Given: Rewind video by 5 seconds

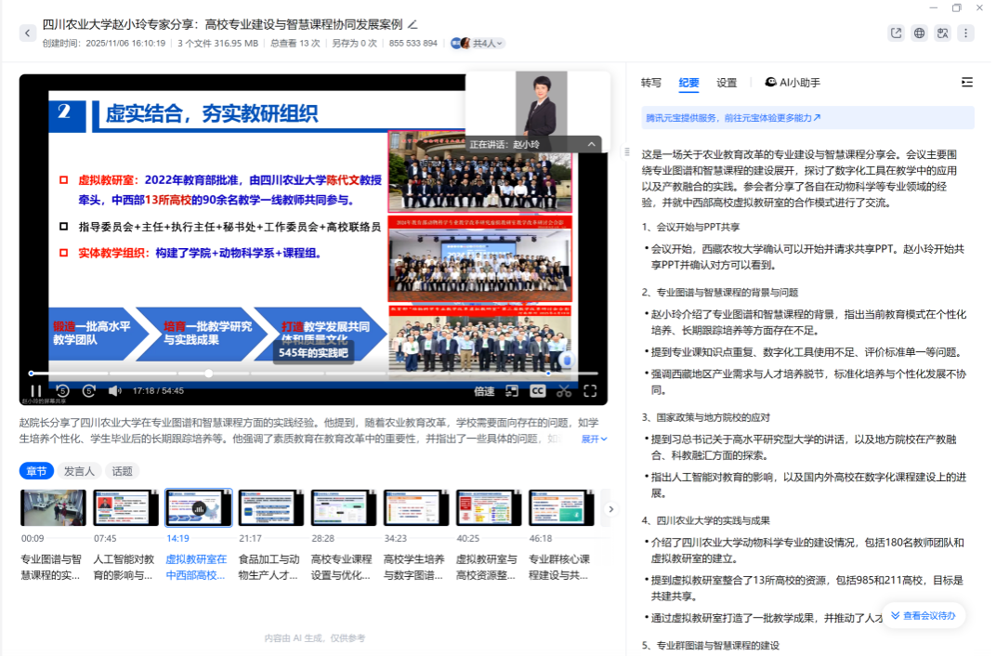Looking at the screenshot, I should (x=62, y=391).
